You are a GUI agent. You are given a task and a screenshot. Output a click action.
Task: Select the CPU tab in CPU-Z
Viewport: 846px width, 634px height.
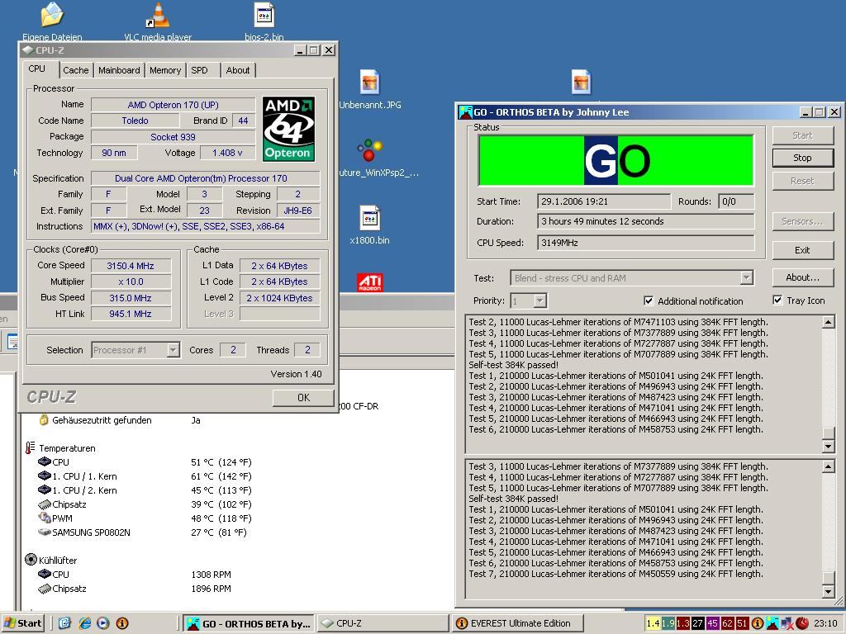(x=36, y=69)
